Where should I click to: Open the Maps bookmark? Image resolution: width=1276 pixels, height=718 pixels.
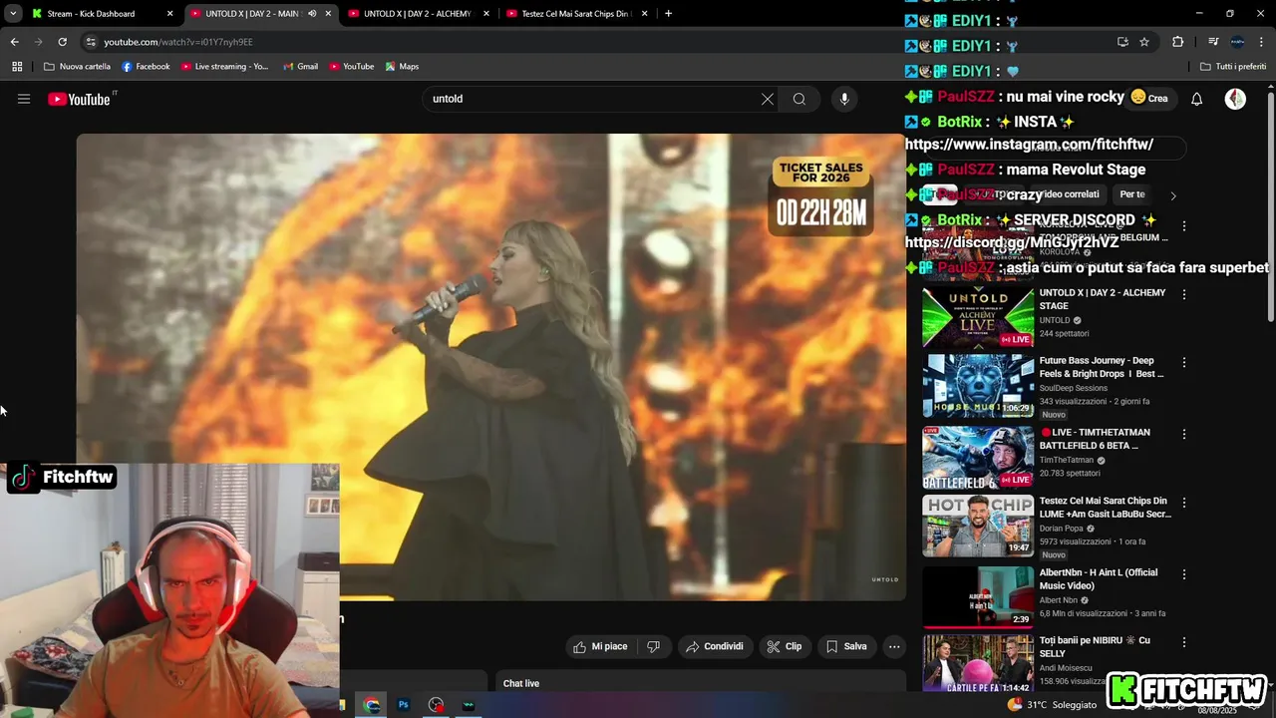pos(403,67)
